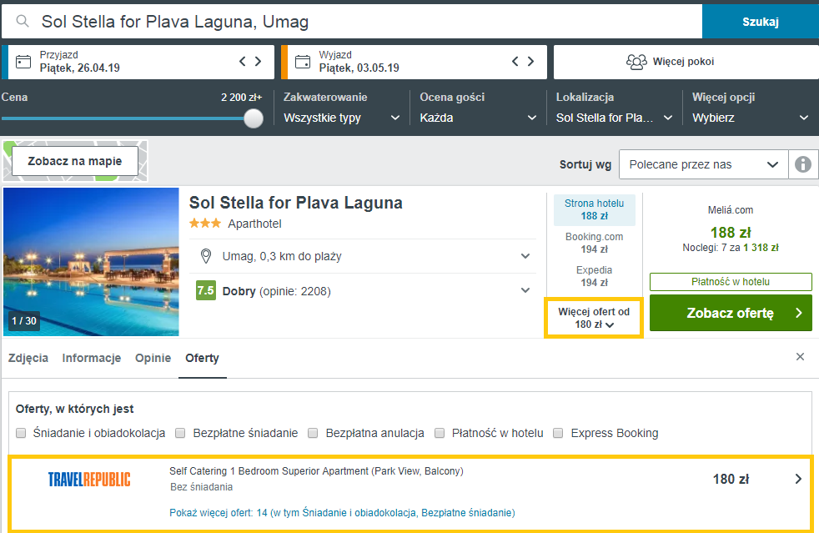Close the offers panel with X
819x533 pixels.
(x=800, y=357)
